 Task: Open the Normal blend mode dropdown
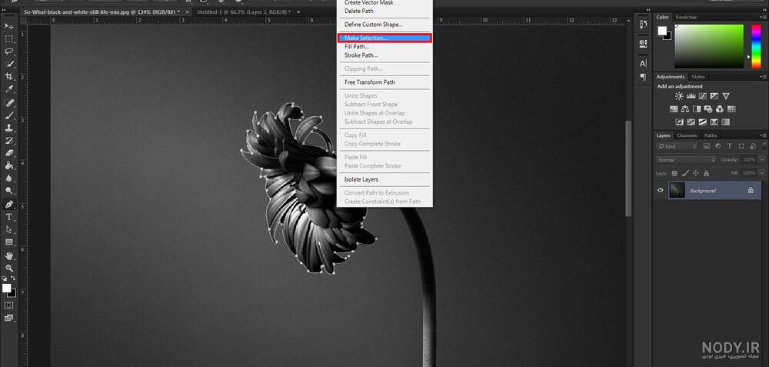pyautogui.click(x=686, y=160)
